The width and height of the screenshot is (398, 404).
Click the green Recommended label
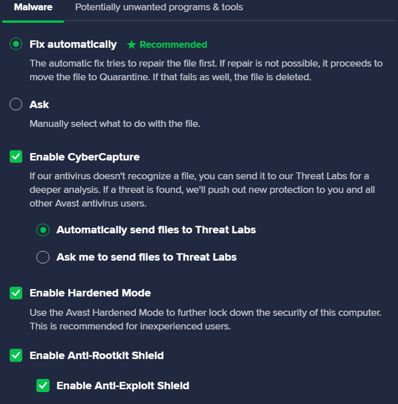(x=173, y=44)
